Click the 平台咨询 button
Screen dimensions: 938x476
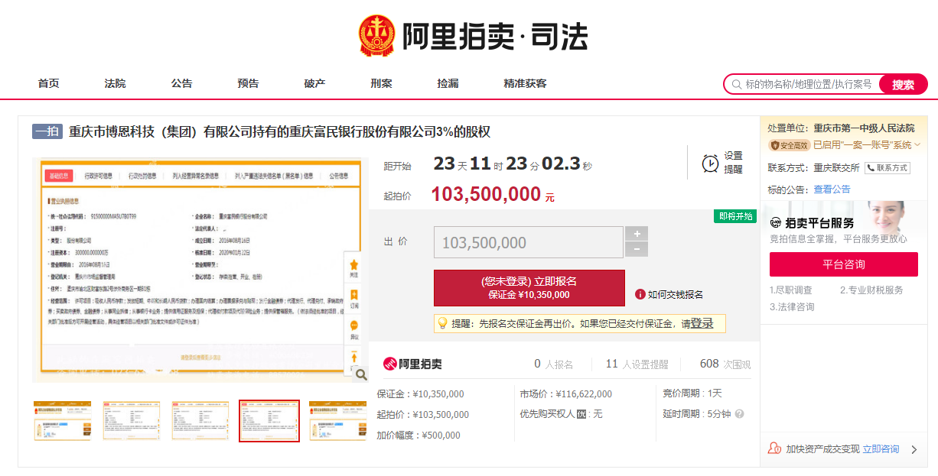pyautogui.click(x=844, y=264)
